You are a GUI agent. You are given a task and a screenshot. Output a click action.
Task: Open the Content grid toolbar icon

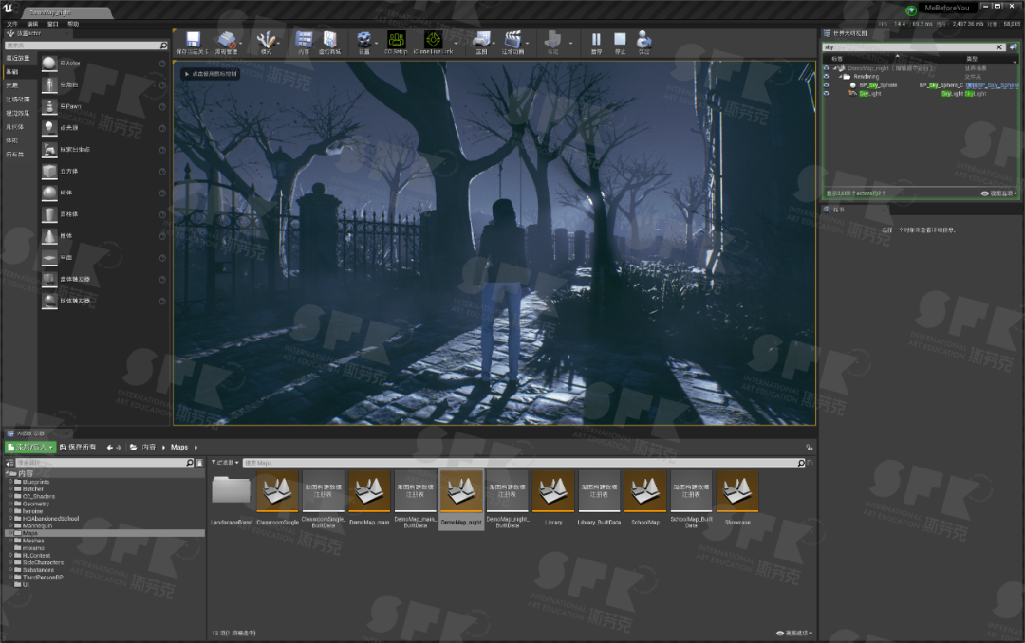(x=304, y=39)
